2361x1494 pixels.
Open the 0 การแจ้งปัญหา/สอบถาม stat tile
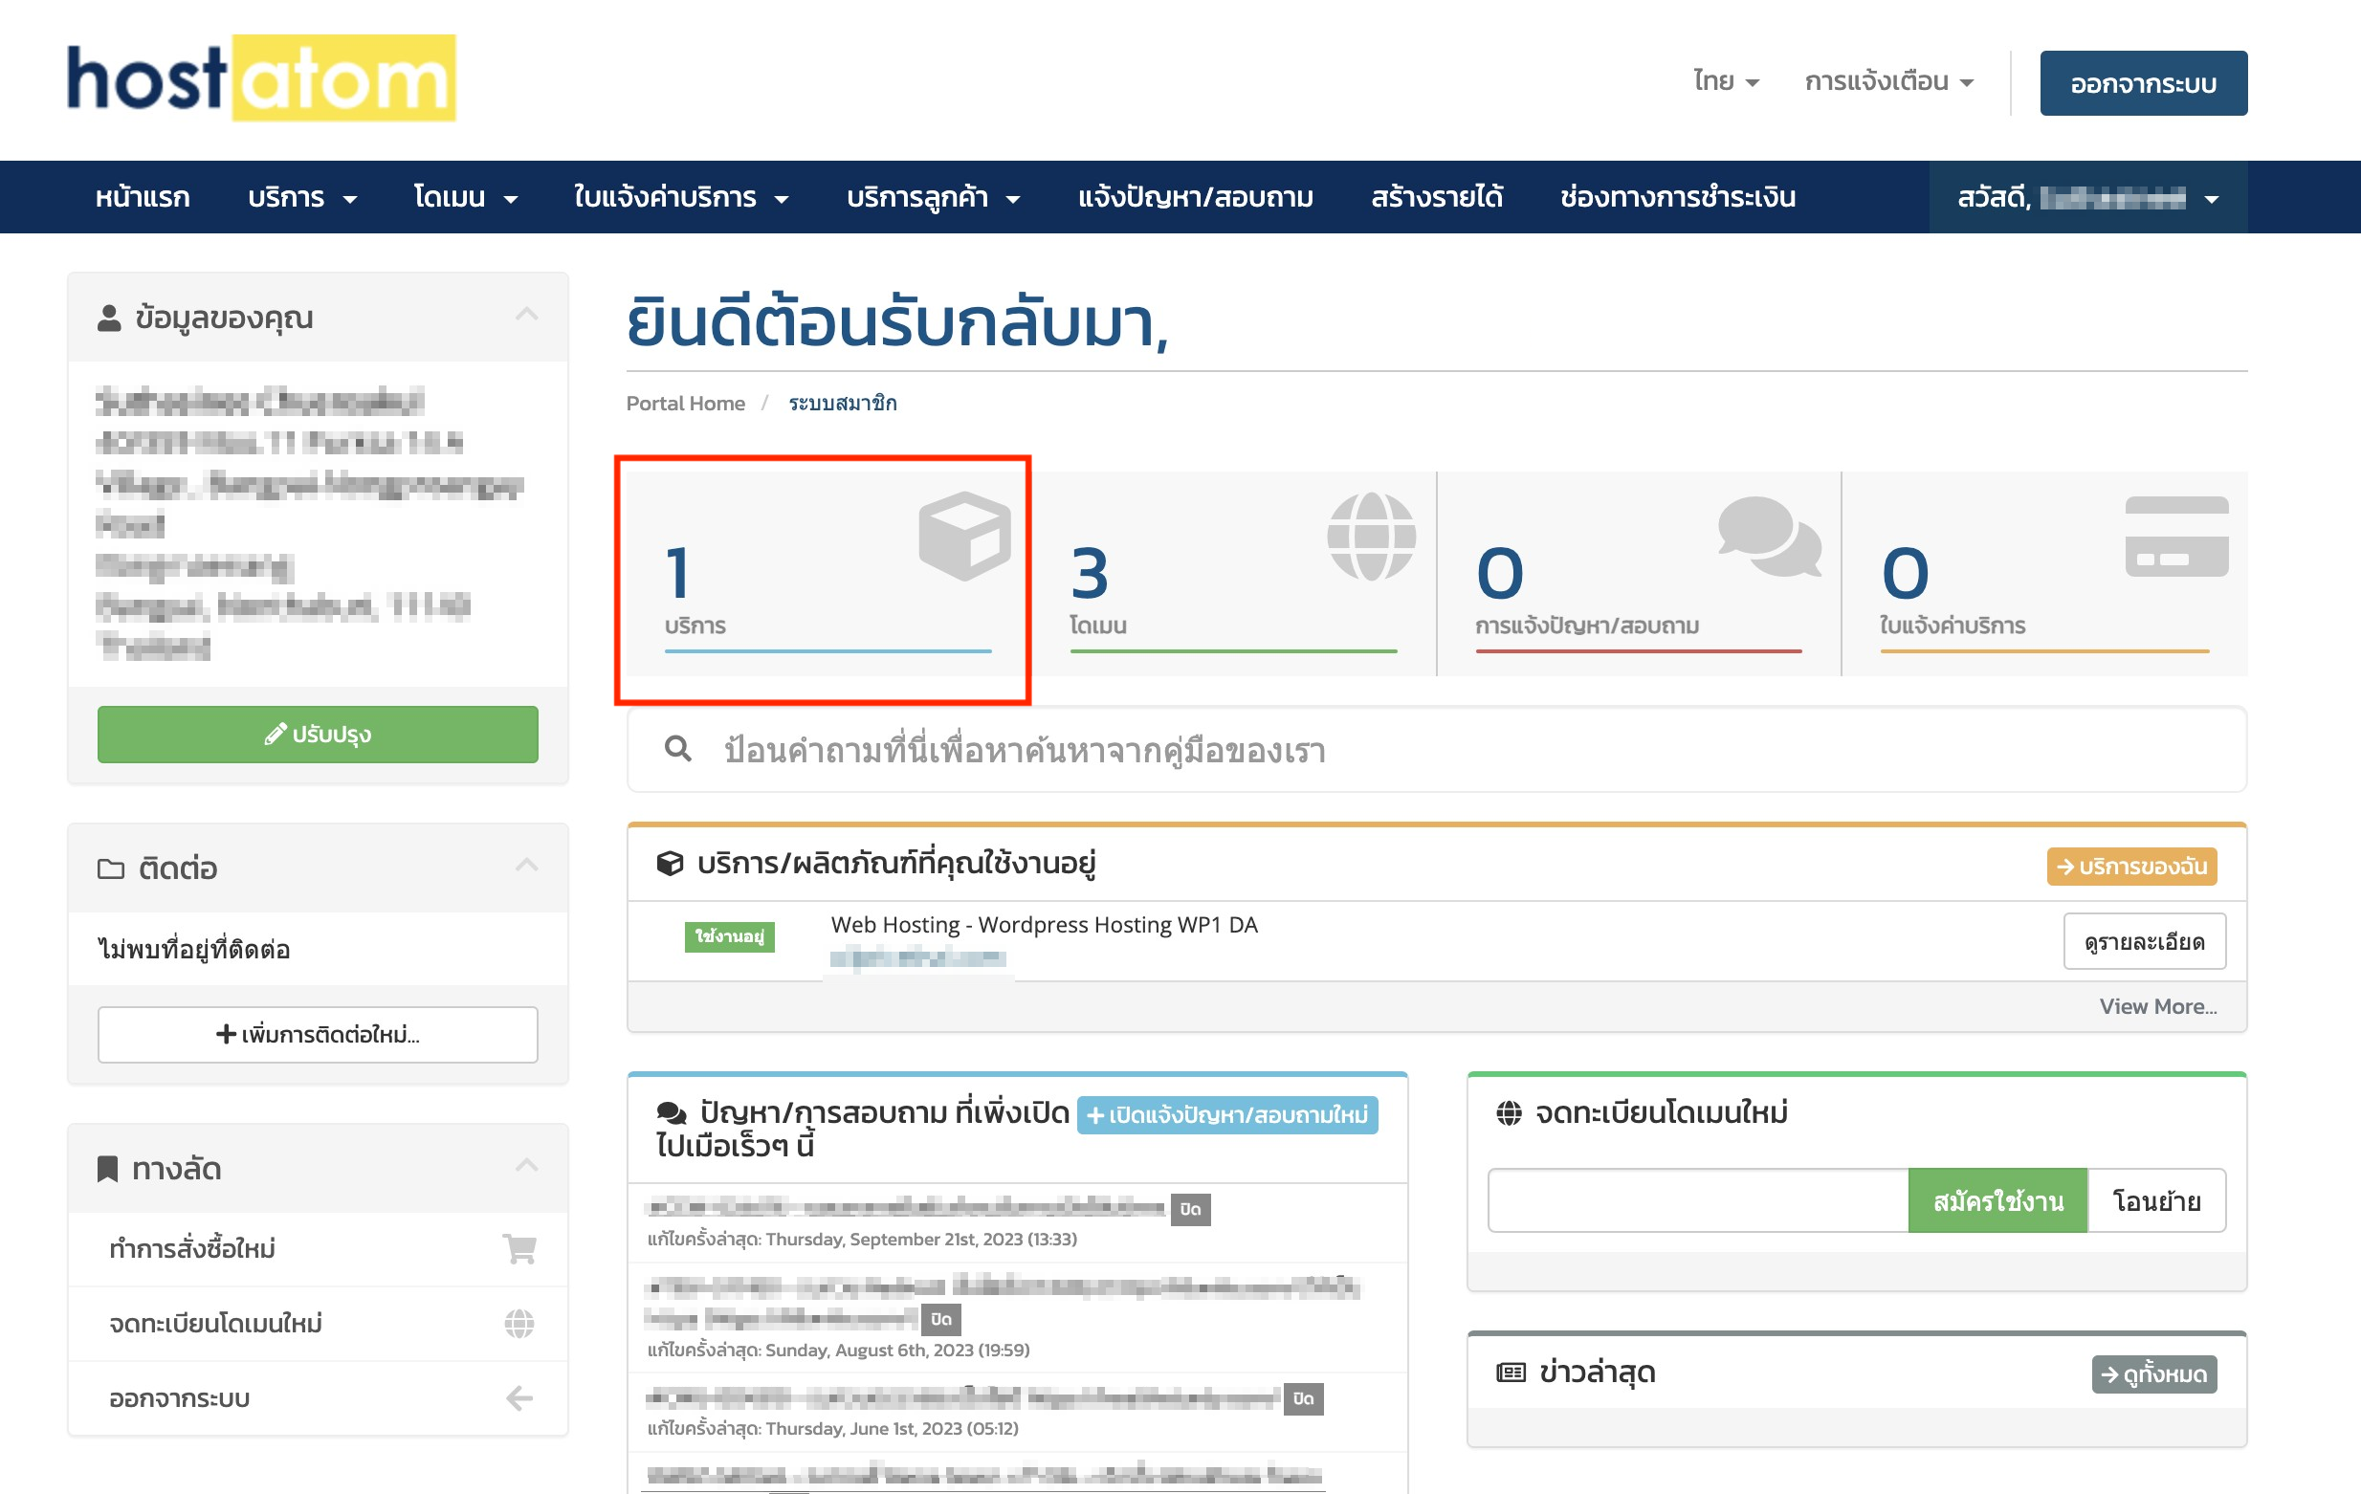pyautogui.click(x=1639, y=574)
